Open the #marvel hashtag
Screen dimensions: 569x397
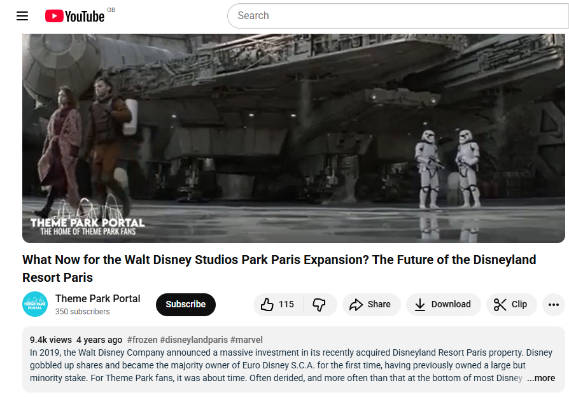[246, 340]
